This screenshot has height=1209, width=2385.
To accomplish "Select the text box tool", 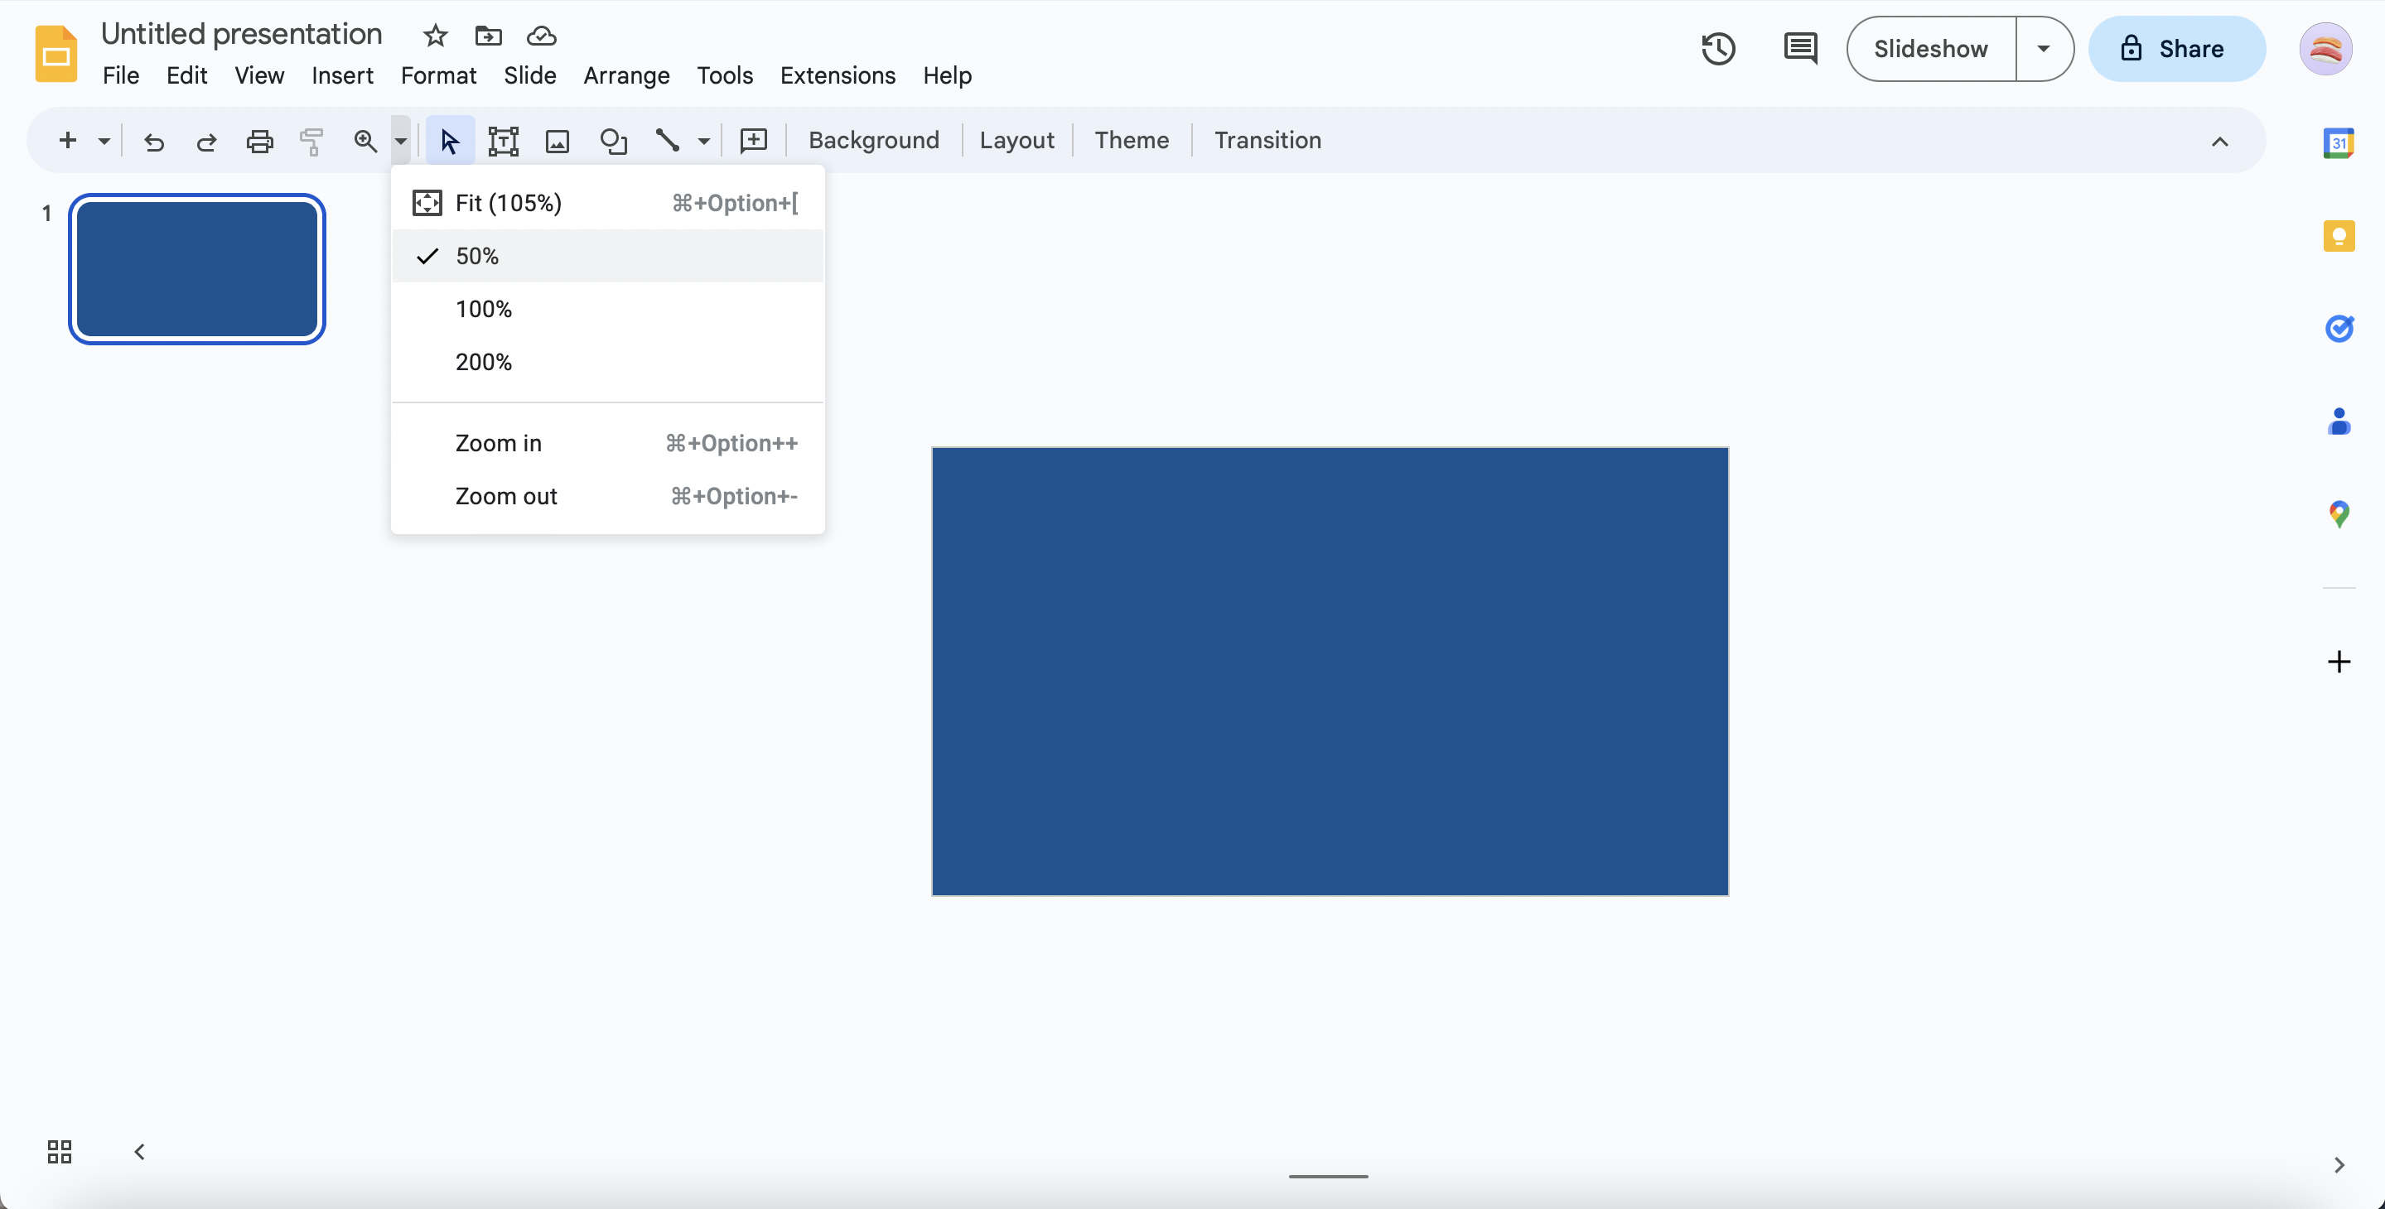I will pyautogui.click(x=503, y=140).
